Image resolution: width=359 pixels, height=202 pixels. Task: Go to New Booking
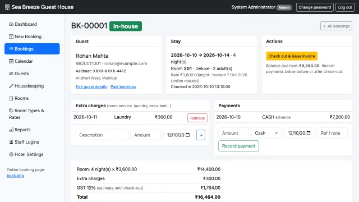point(32,36)
